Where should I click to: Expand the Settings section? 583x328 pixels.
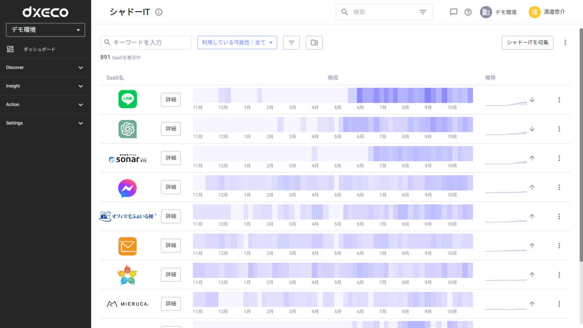point(46,123)
